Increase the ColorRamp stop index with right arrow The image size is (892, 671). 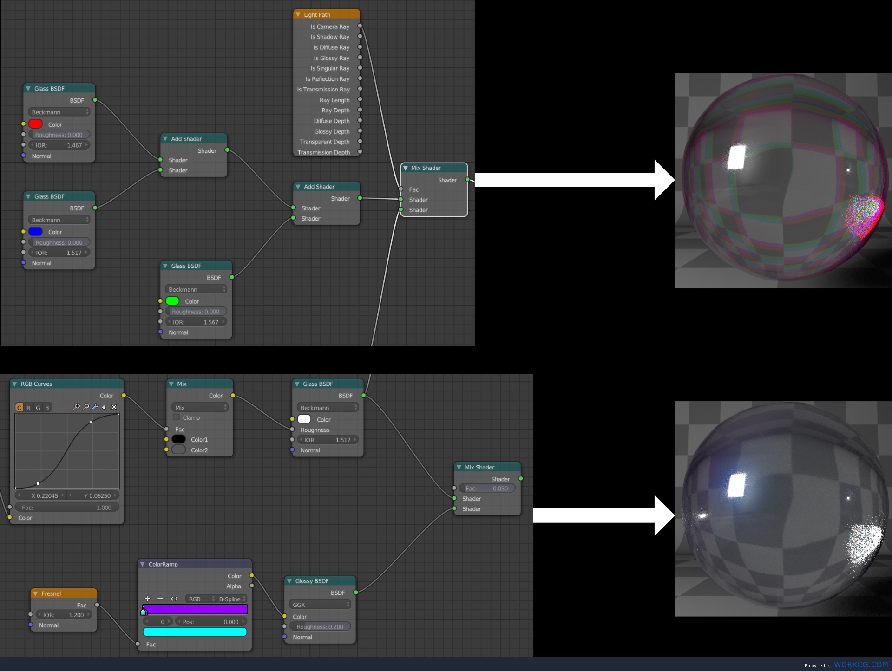[169, 621]
